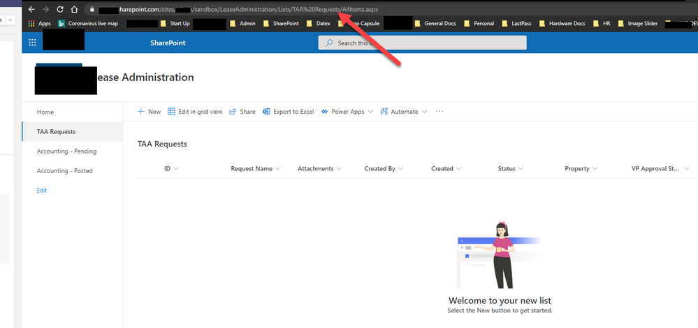Open the Attachments column menu
Image resolution: width=698 pixels, height=328 pixels.
click(319, 168)
